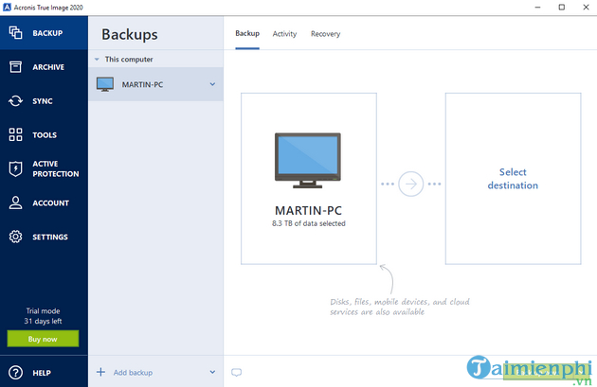Switch to the Backup tab
Screen dimensions: 597x387
[247, 33]
